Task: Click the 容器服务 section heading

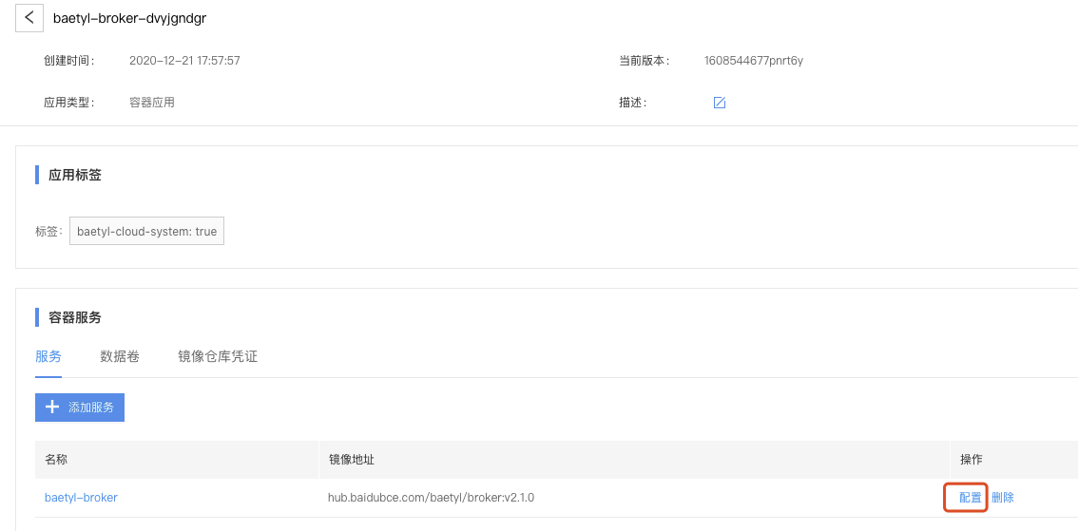Action: 75,317
